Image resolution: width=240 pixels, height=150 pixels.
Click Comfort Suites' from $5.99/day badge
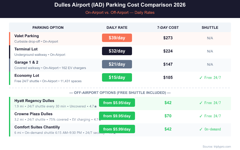117,129
